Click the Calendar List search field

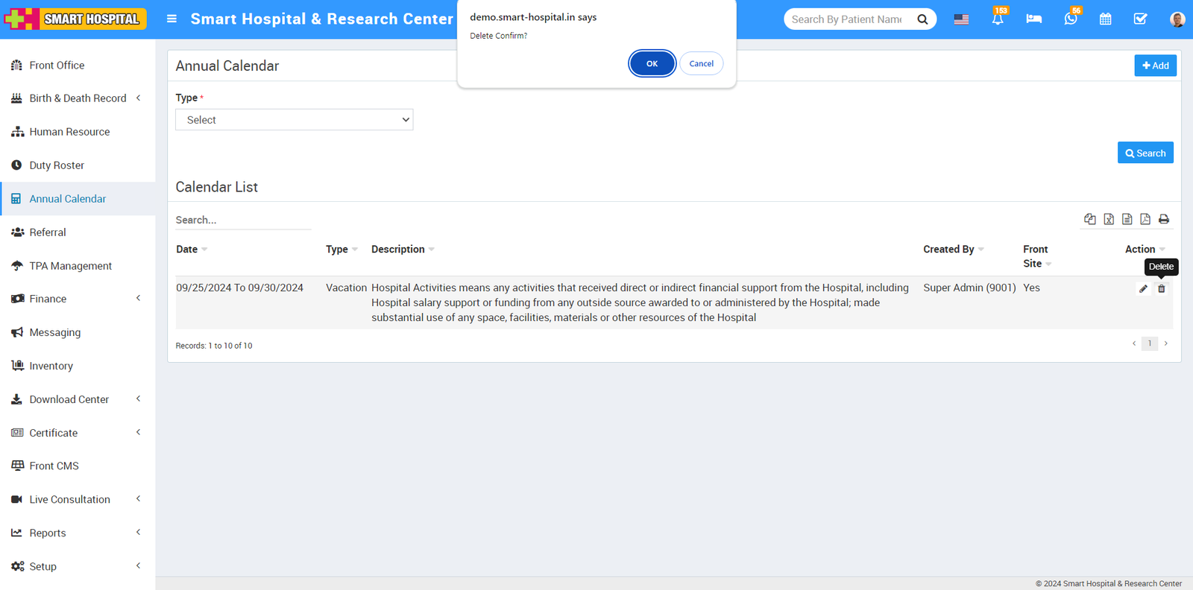243,220
